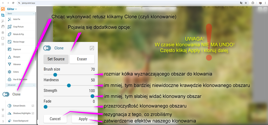The width and height of the screenshot is (268, 125).
Task: Open Erase Background tool
Action: pos(21,121)
